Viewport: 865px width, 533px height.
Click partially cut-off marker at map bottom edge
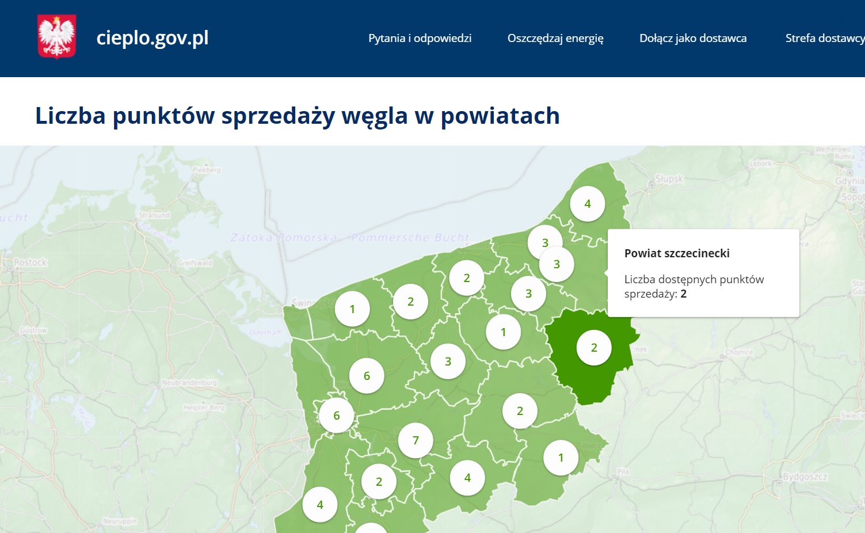click(x=371, y=528)
